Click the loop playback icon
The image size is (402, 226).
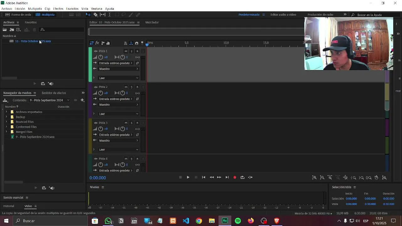(242, 177)
